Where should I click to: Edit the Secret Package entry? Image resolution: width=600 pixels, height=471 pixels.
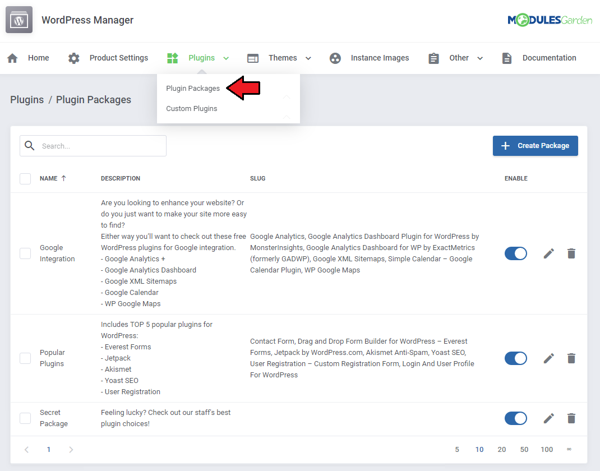(549, 418)
